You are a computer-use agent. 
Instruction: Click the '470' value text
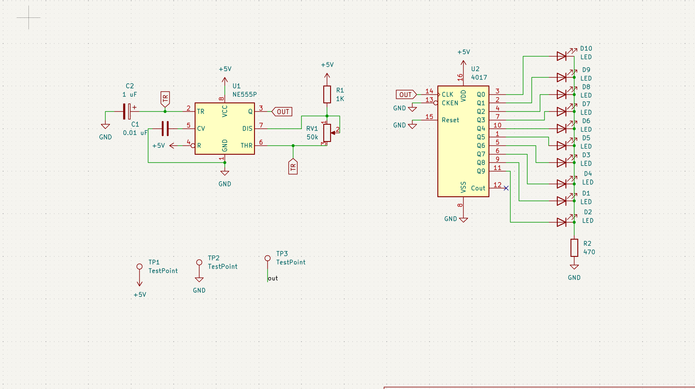(x=589, y=252)
